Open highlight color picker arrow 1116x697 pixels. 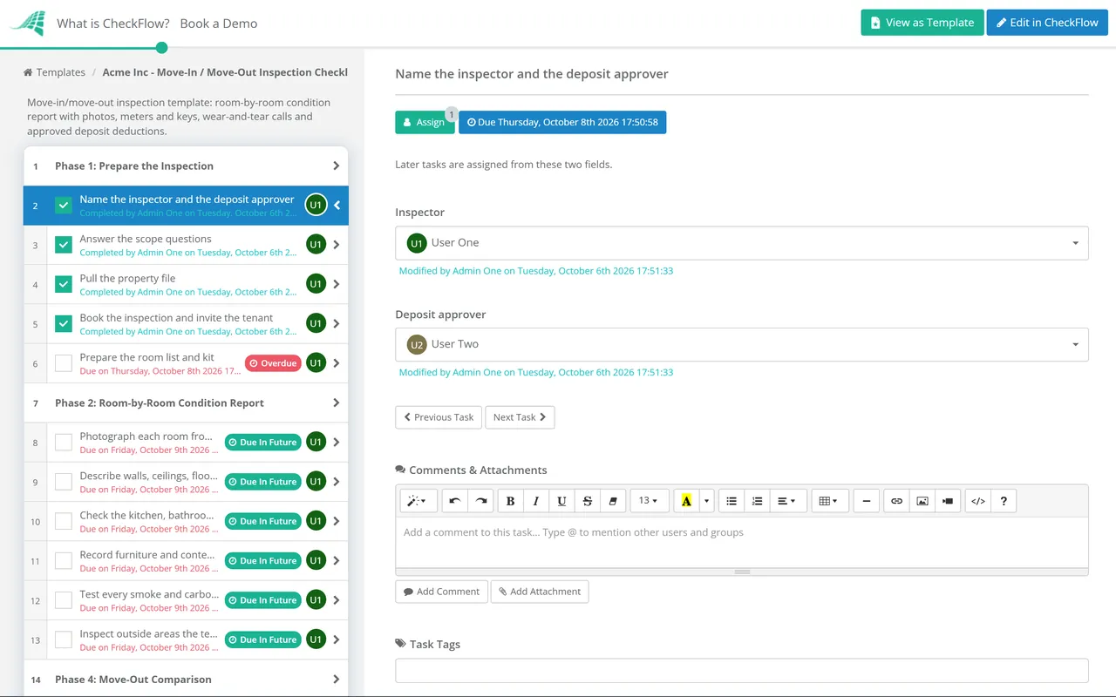pyautogui.click(x=707, y=501)
